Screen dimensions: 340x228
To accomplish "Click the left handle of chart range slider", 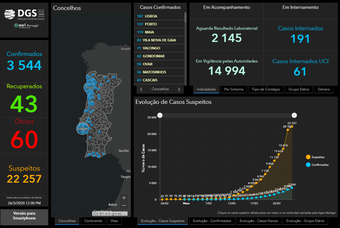I will (160, 115).
